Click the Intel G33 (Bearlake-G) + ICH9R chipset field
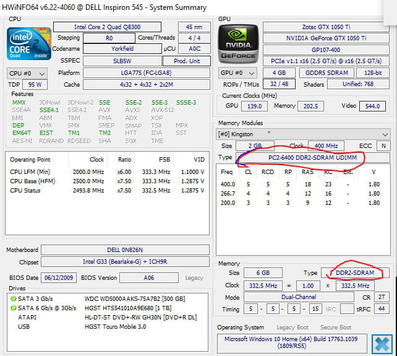 coord(125,262)
